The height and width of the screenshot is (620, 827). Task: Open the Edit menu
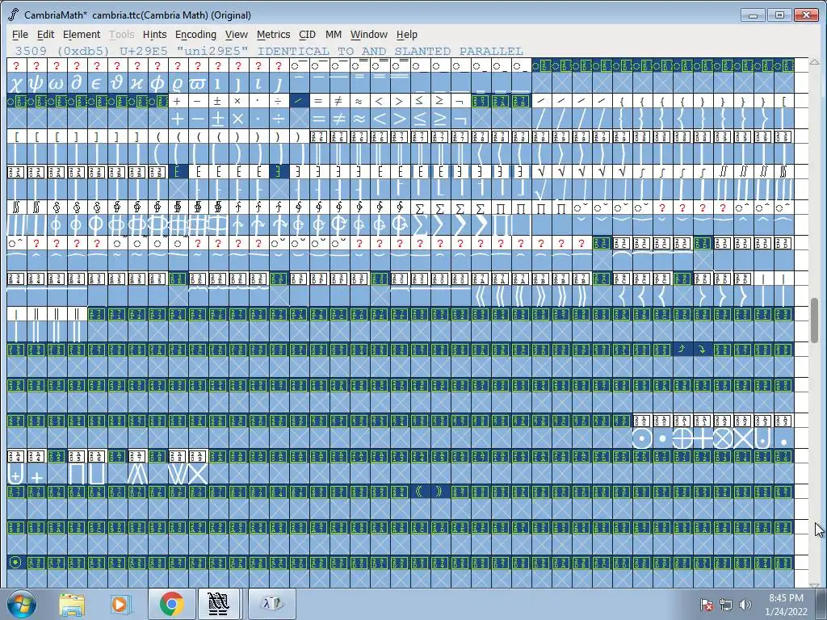[45, 34]
